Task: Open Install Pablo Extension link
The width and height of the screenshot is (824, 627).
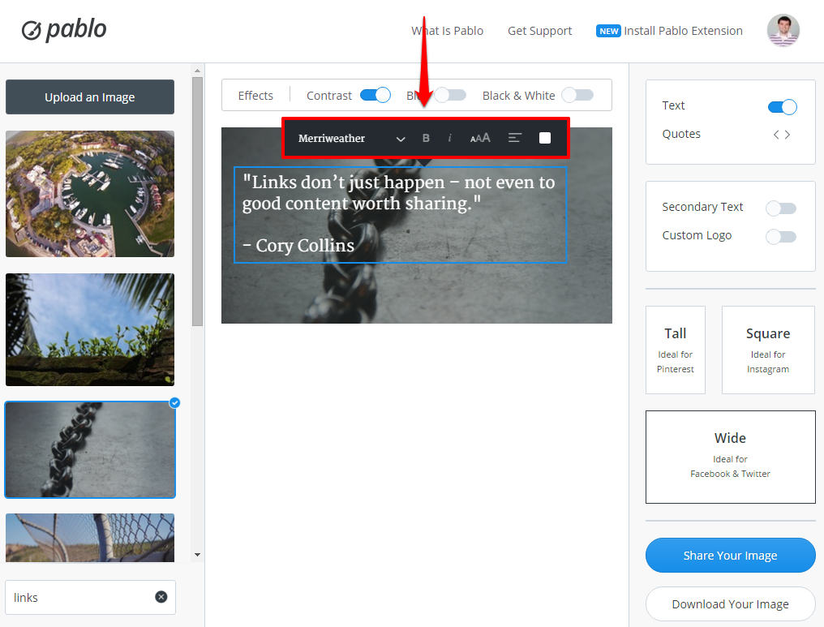Action: tap(669, 31)
